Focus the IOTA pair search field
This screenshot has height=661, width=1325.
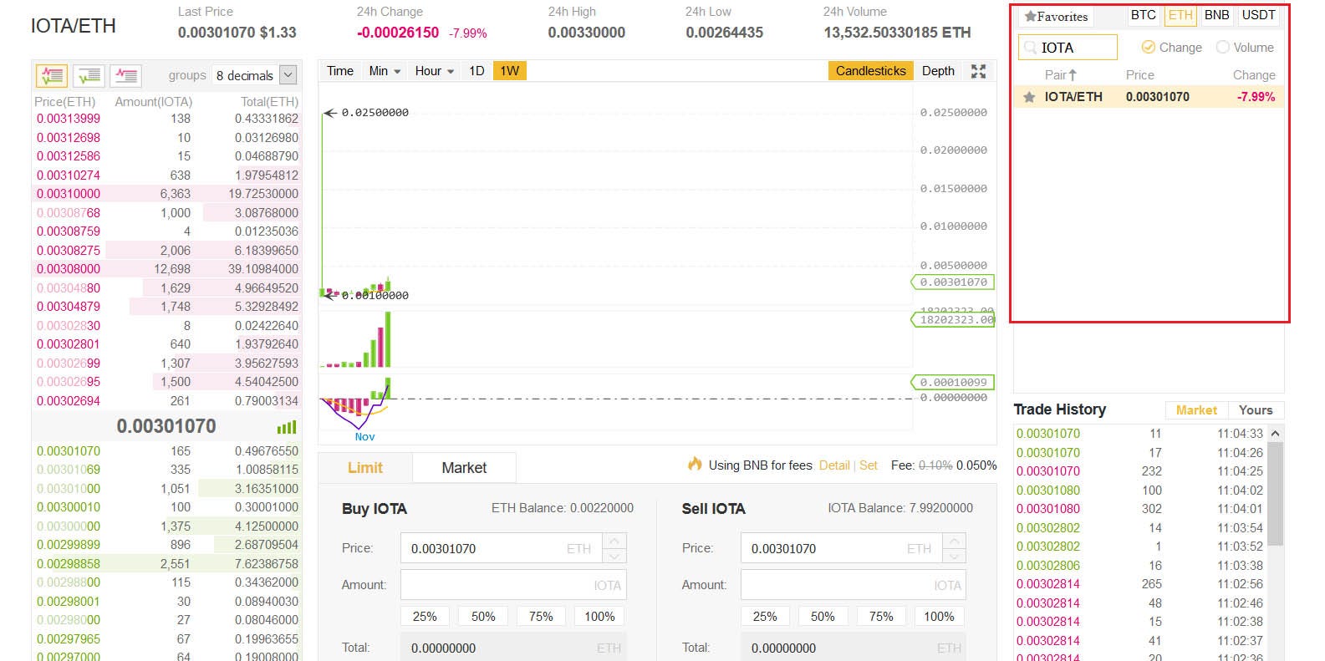(1068, 48)
